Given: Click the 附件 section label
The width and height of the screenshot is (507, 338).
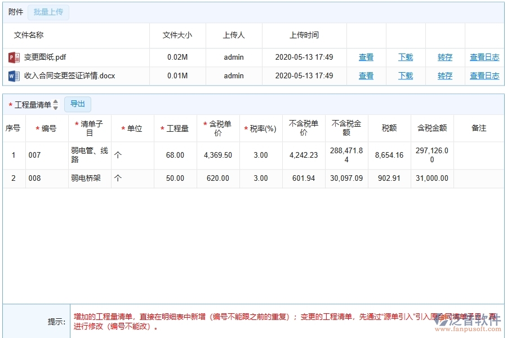Looking at the screenshot, I should point(15,12).
